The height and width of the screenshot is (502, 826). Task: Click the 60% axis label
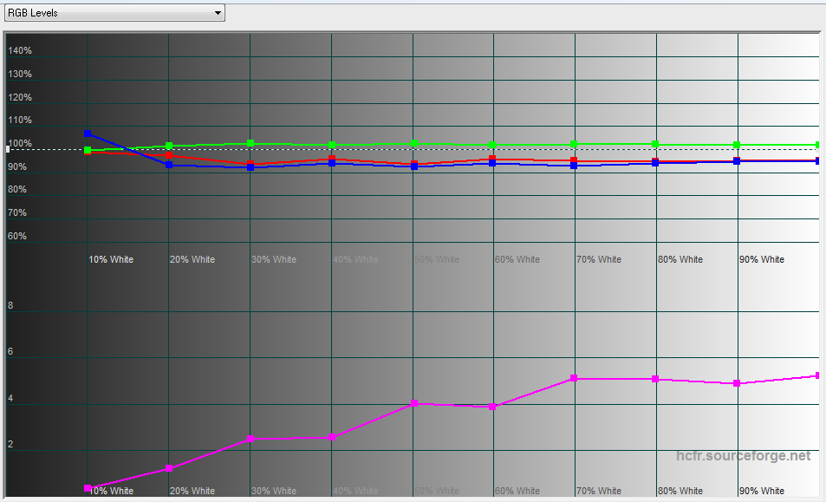(x=17, y=236)
